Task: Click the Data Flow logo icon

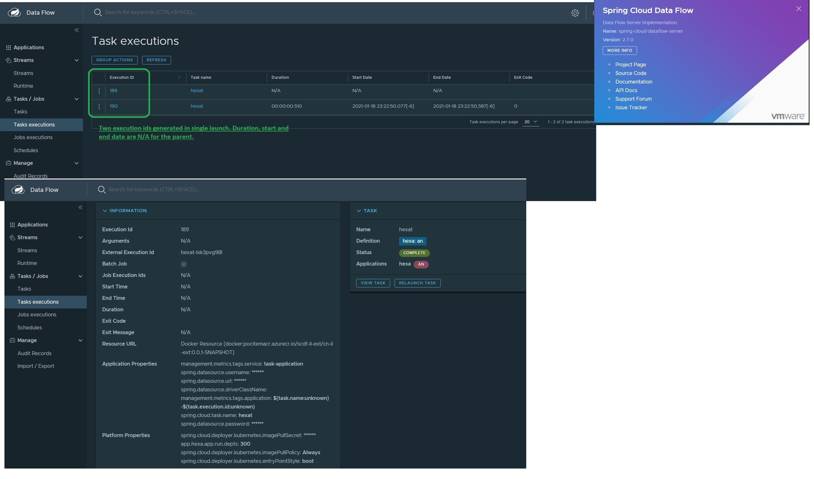Action: pos(14,12)
